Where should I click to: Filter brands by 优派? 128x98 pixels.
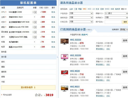[x=97, y=9]
